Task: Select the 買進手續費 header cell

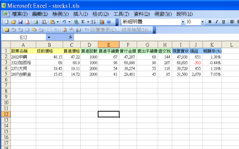Action: 109,51
